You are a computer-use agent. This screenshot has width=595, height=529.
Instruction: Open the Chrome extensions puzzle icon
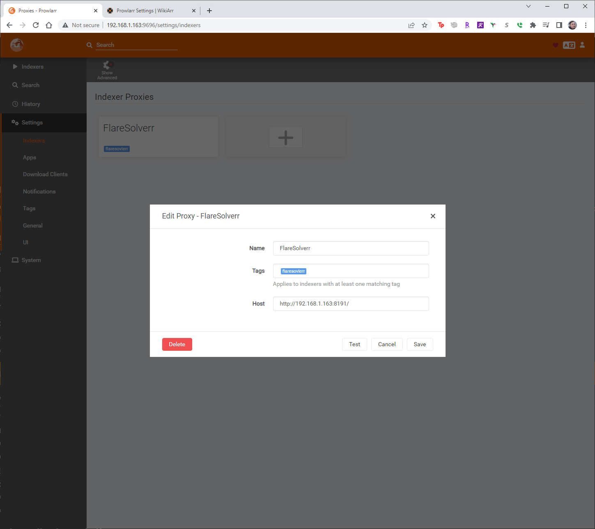533,25
